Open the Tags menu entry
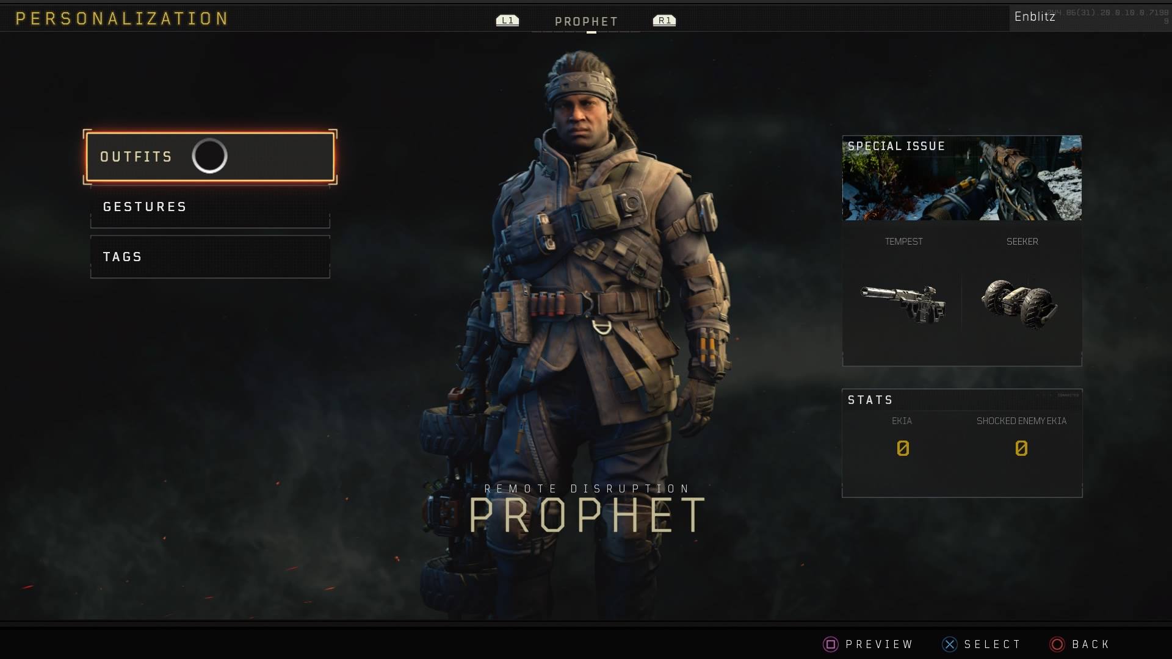1172x659 pixels. point(210,257)
